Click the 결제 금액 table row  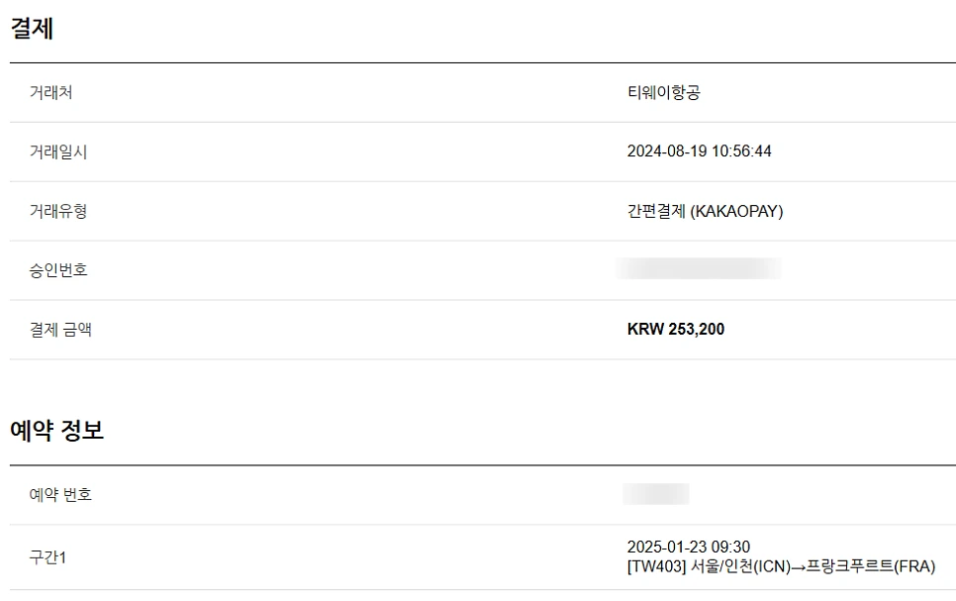click(483, 330)
